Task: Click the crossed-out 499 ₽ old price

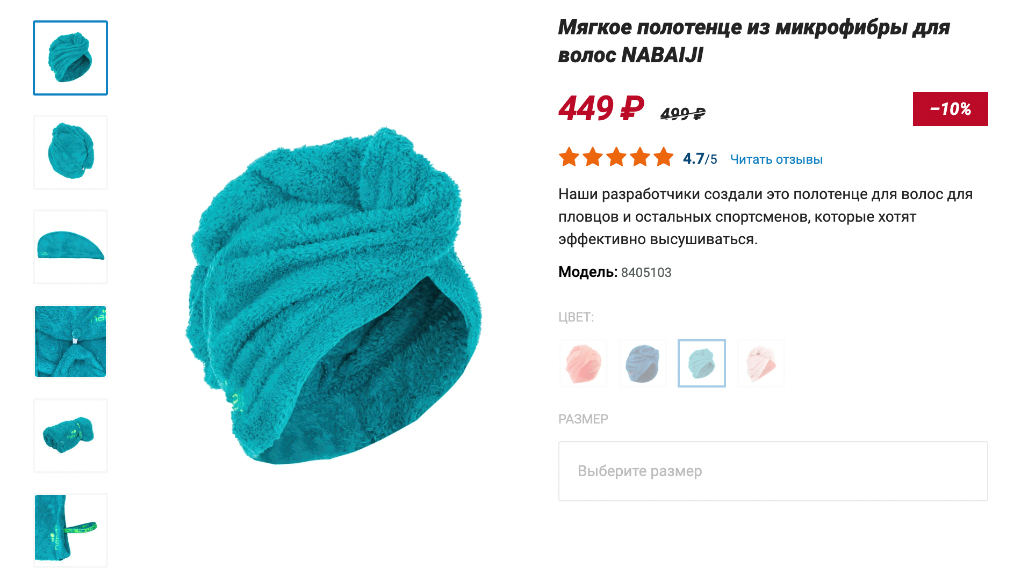Action: click(683, 114)
